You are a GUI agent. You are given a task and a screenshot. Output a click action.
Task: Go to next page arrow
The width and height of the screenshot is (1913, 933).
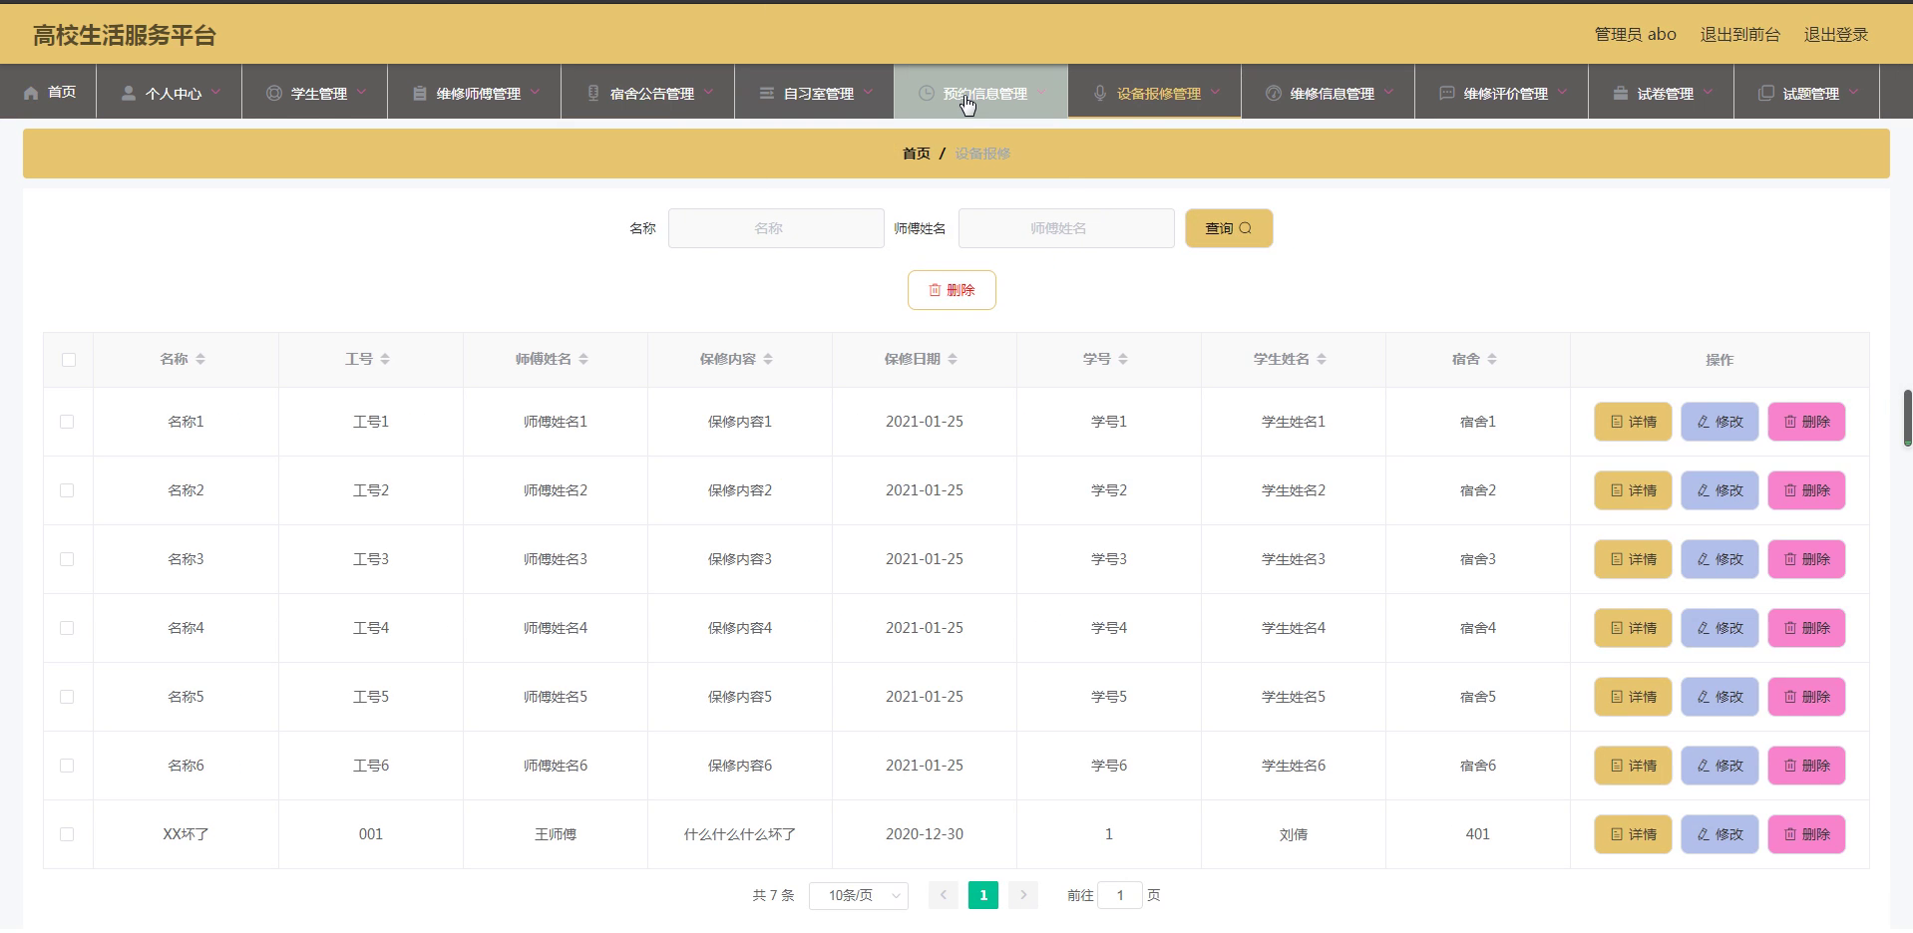[x=1023, y=895]
